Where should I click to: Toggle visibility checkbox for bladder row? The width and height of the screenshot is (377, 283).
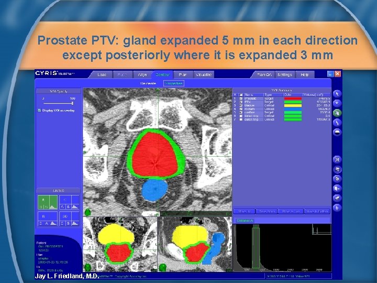click(x=241, y=105)
